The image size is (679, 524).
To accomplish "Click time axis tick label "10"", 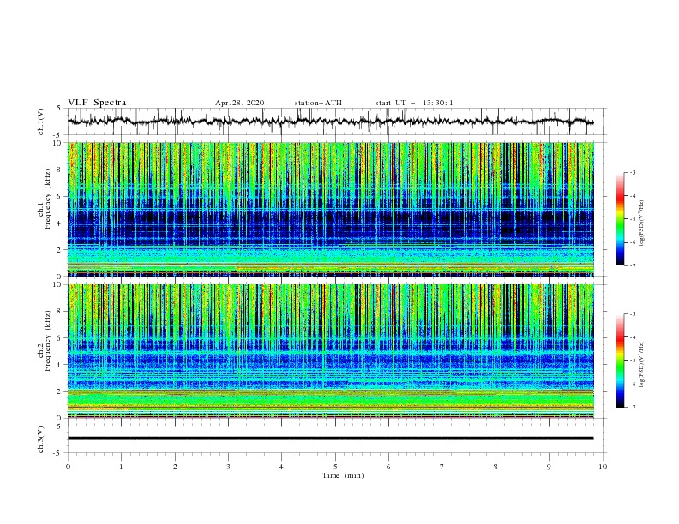I will coord(603,467).
